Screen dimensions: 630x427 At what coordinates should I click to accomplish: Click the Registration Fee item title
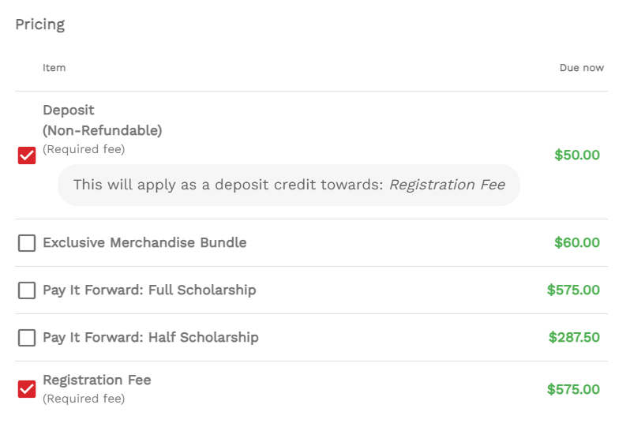point(97,380)
